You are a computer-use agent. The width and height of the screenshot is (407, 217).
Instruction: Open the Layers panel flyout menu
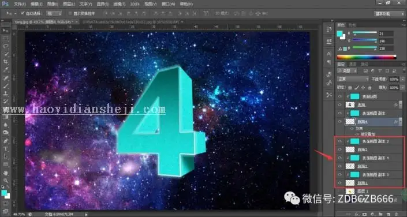[x=404, y=64]
